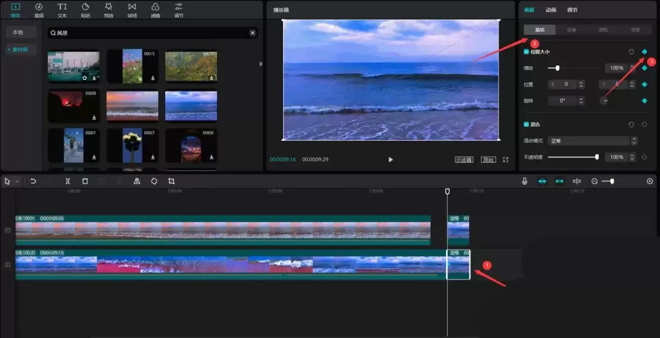
Task: Open the Stickers (贴纸) panel icon
Action: (x=85, y=9)
